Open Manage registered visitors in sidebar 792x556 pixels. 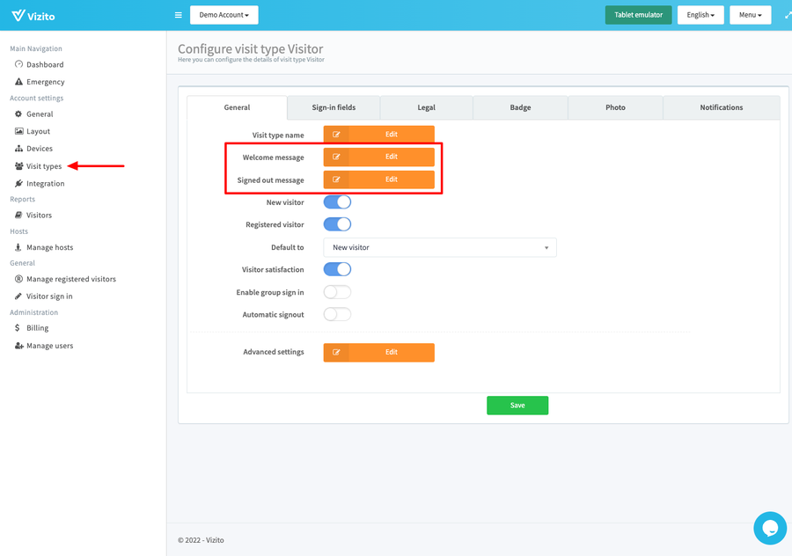tap(70, 279)
